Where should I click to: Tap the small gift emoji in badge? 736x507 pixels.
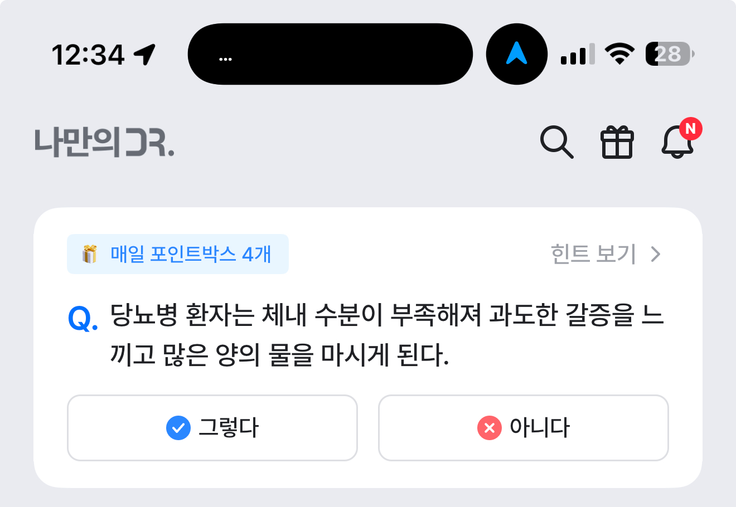point(90,254)
